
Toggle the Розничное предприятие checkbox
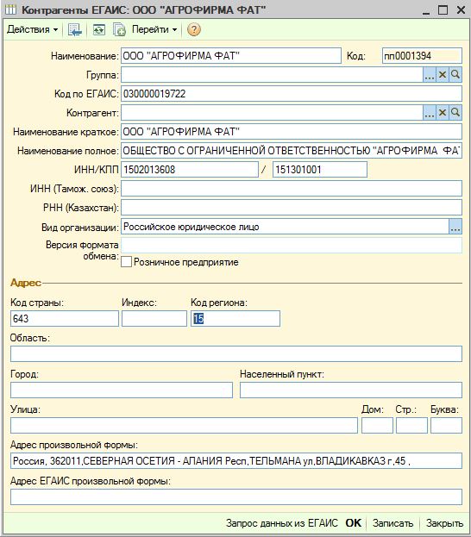pyautogui.click(x=126, y=262)
